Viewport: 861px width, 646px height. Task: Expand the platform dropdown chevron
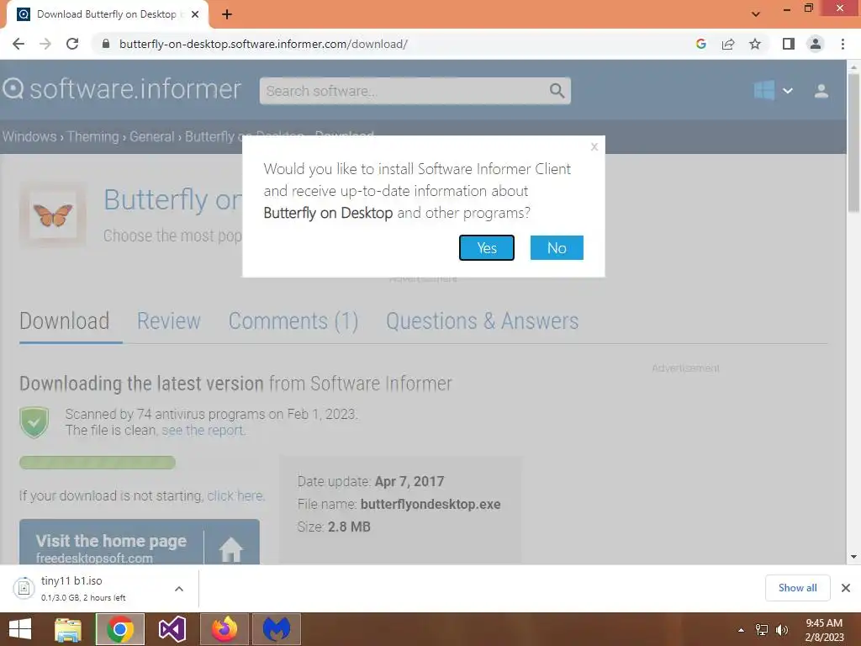point(787,91)
